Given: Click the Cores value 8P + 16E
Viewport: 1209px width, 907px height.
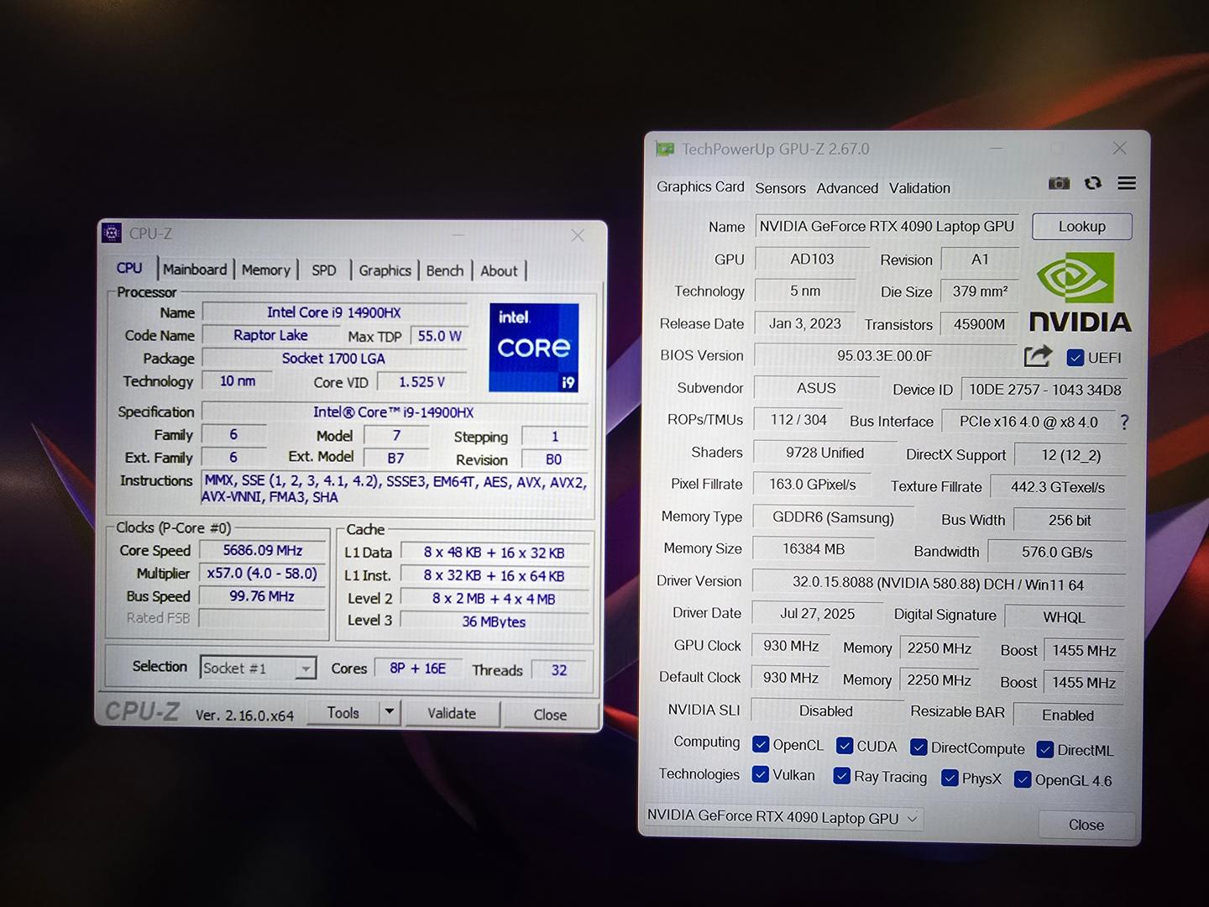Looking at the screenshot, I should click(x=417, y=668).
